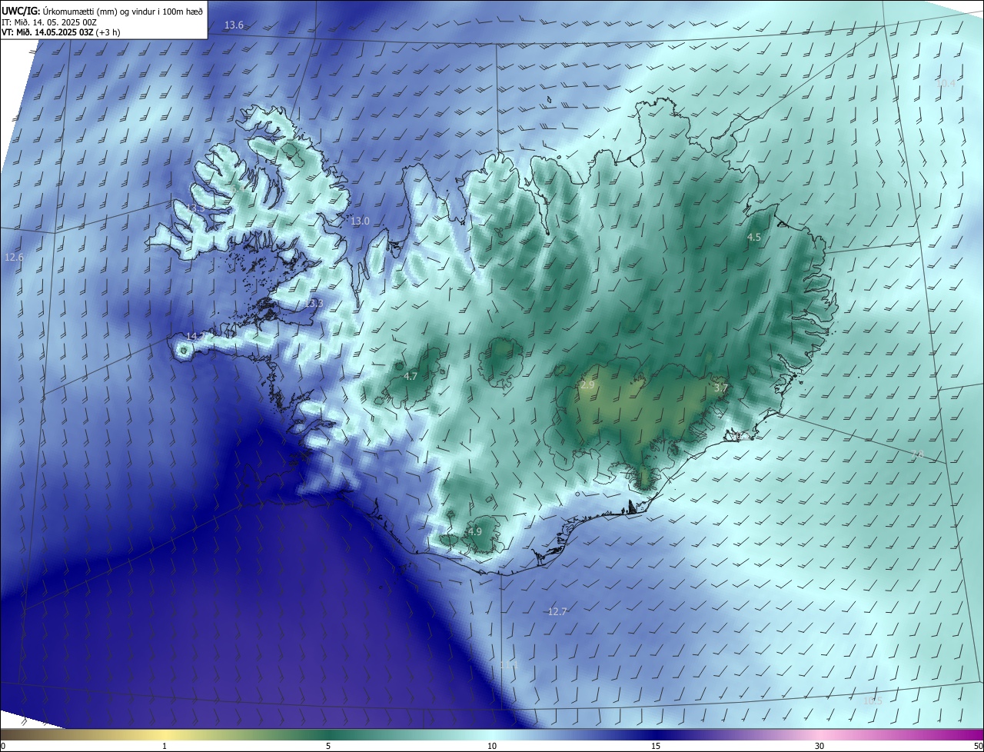The image size is (984, 752).
Task: Click the 4.7 value label in the western highlands
Action: coord(411,377)
